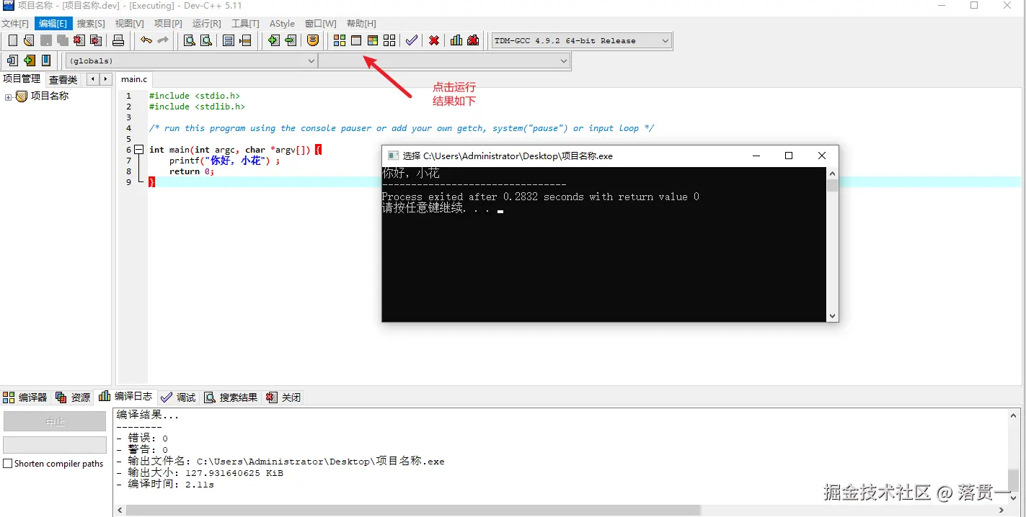Viewport: 1026px width, 517px height.
Task: Open the 运行[R] menu
Action: tap(207, 24)
